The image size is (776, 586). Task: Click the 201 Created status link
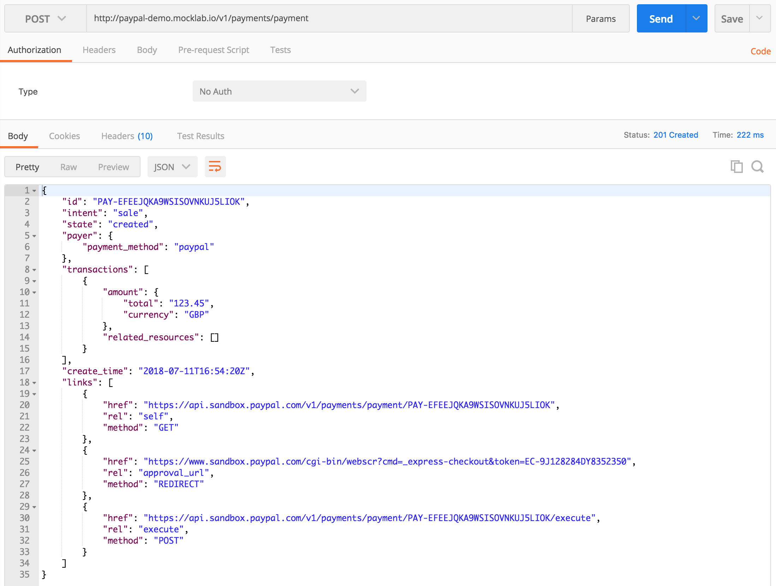675,134
